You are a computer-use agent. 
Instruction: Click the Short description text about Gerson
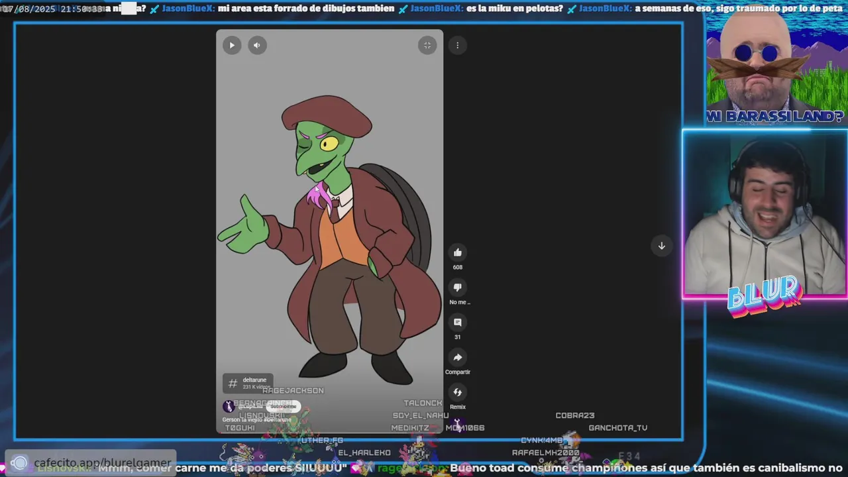click(256, 419)
